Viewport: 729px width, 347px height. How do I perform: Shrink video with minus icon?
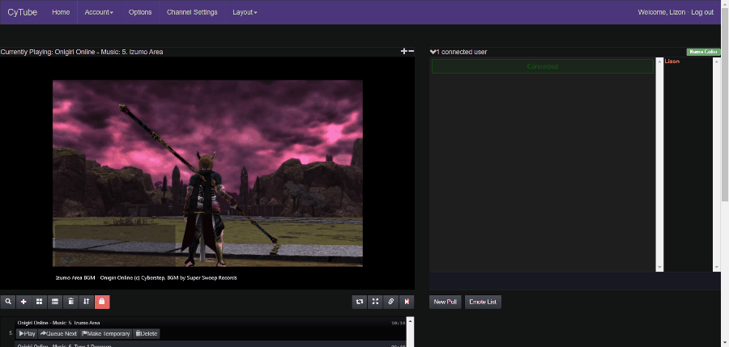411,51
